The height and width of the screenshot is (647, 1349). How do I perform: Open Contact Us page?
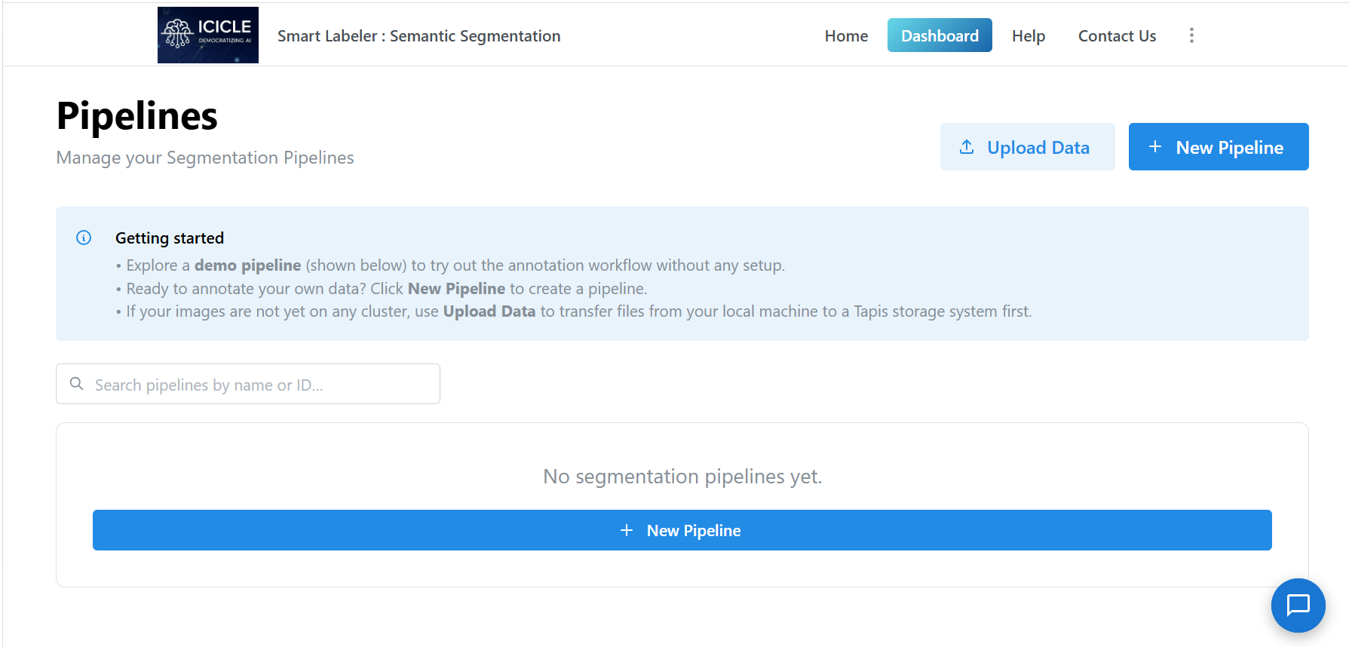[1117, 35]
